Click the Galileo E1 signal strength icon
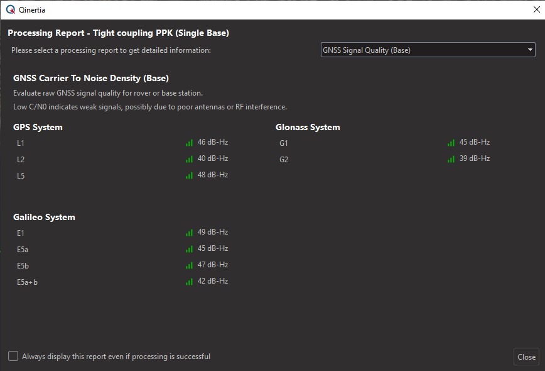 [189, 233]
